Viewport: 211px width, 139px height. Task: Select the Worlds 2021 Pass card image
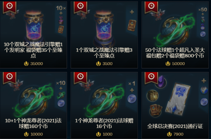click(178, 99)
